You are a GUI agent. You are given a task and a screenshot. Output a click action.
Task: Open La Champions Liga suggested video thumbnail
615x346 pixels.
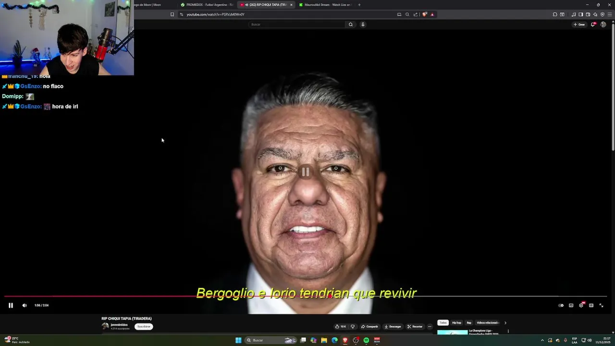coord(452,332)
